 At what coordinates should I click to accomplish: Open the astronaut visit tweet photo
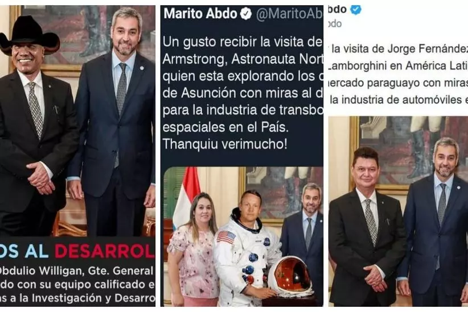tap(243, 236)
